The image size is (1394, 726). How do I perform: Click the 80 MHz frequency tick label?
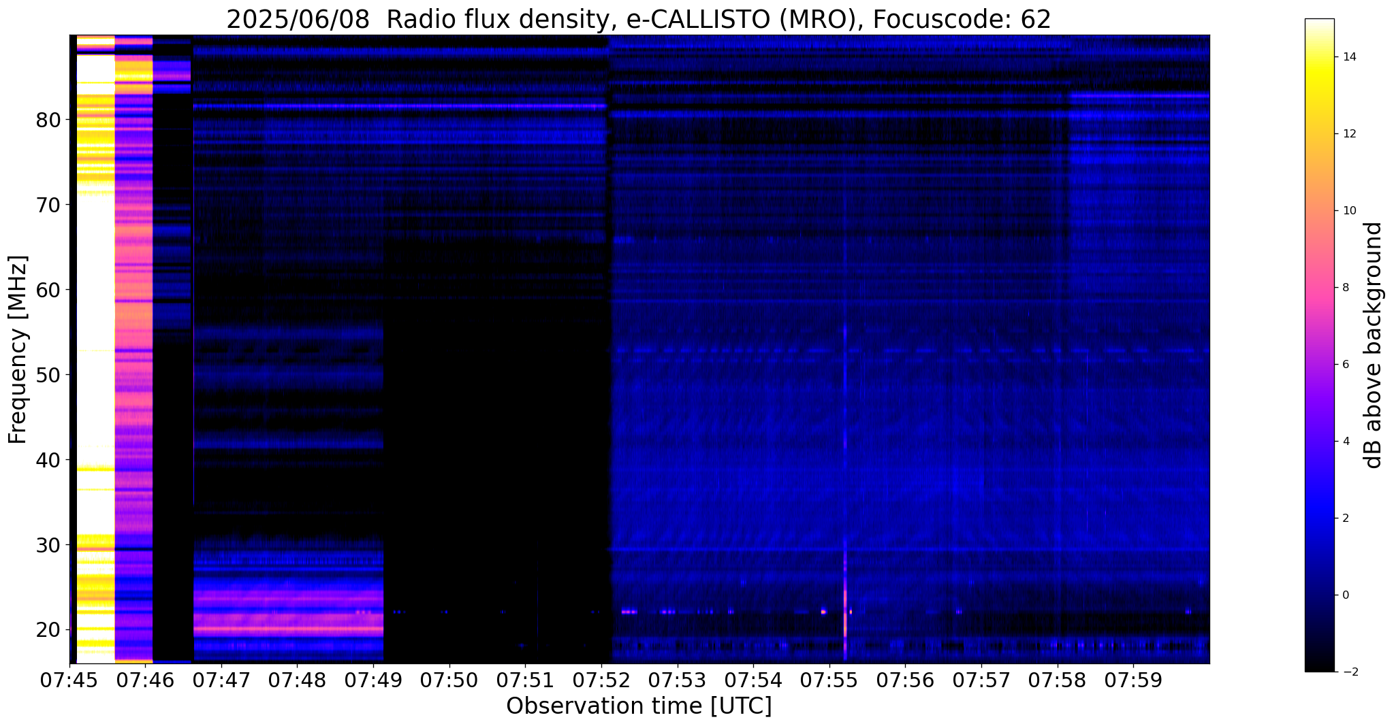click(x=48, y=120)
